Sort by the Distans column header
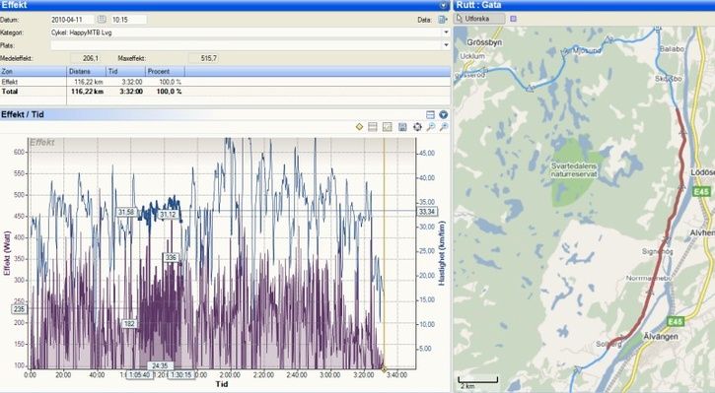 click(x=87, y=72)
